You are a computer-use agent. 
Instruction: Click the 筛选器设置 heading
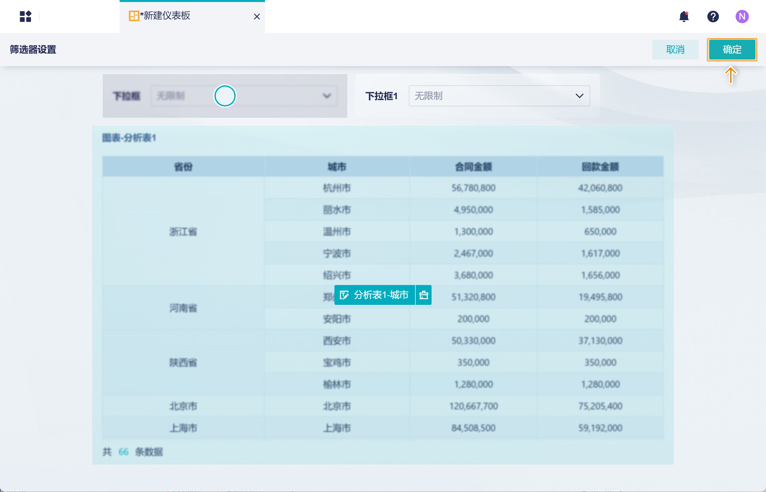(33, 50)
